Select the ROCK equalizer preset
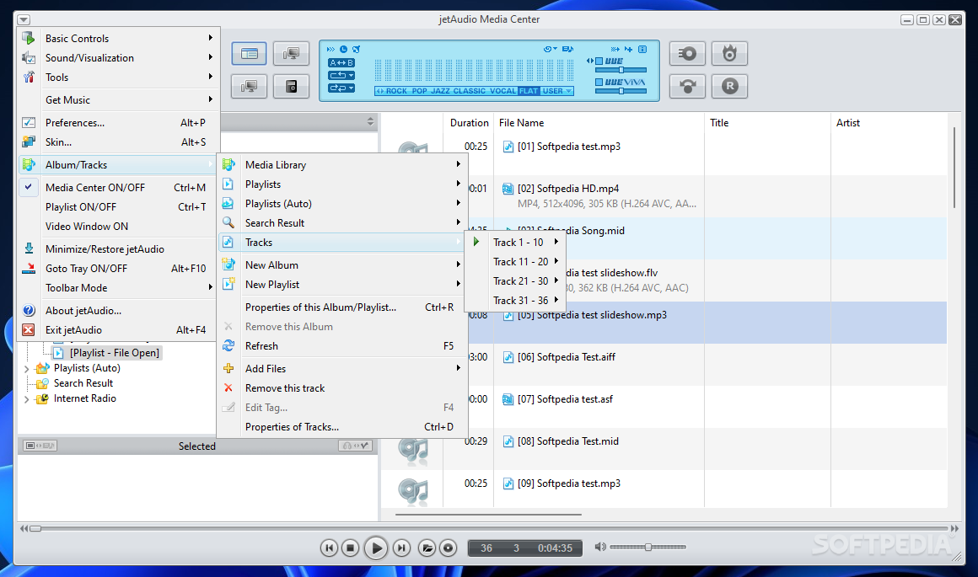 (396, 91)
